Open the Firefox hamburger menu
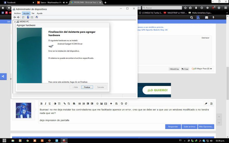 (x=226, y=8)
